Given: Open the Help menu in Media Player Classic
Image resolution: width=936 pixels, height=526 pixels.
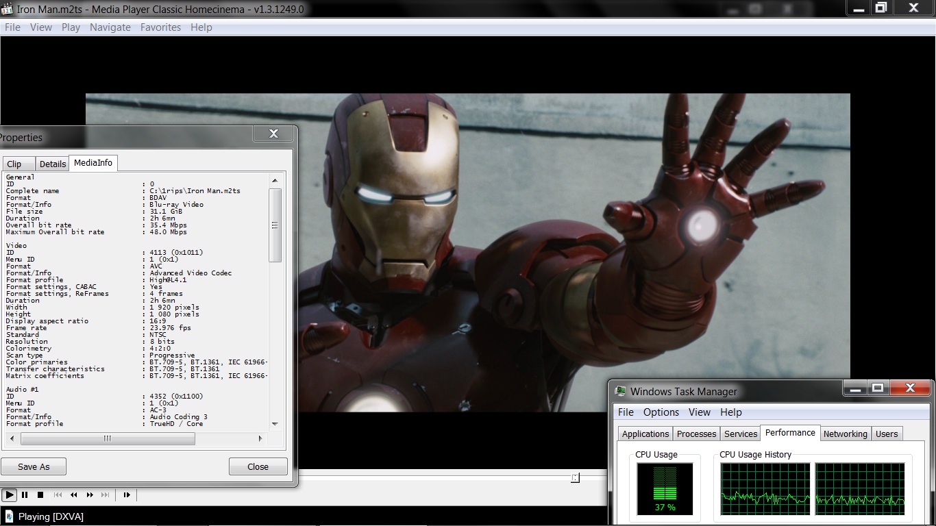Looking at the screenshot, I should pos(201,27).
